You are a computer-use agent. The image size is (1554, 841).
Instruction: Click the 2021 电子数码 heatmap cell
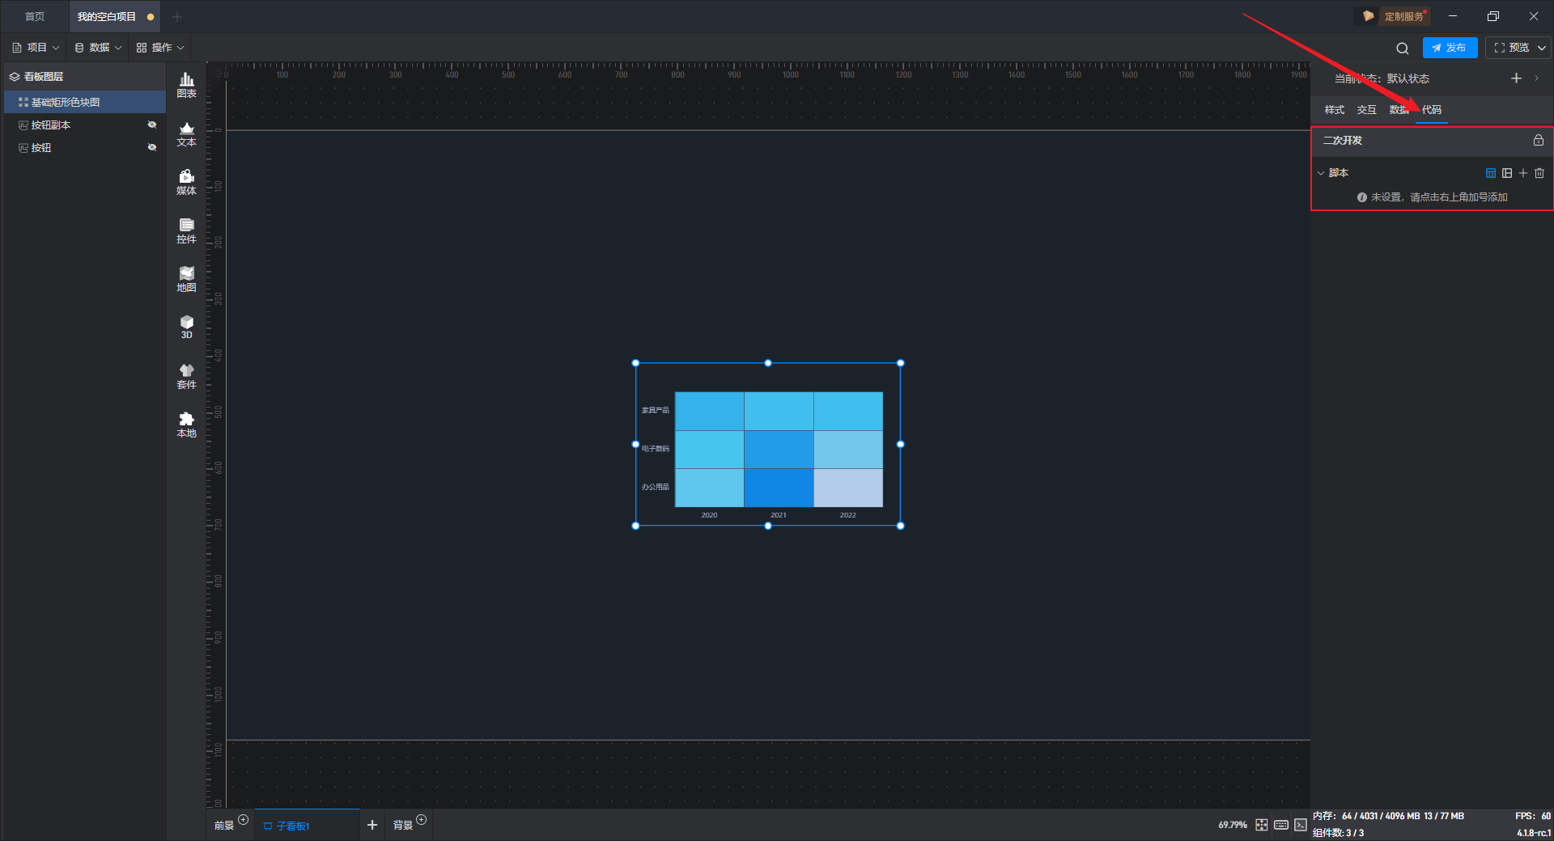[x=779, y=450]
